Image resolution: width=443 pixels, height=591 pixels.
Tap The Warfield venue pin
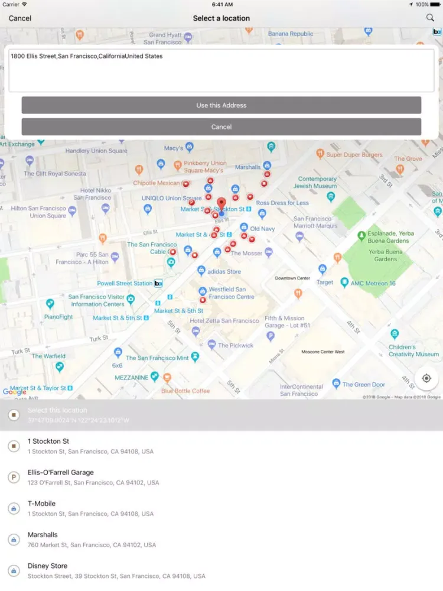coord(60,366)
